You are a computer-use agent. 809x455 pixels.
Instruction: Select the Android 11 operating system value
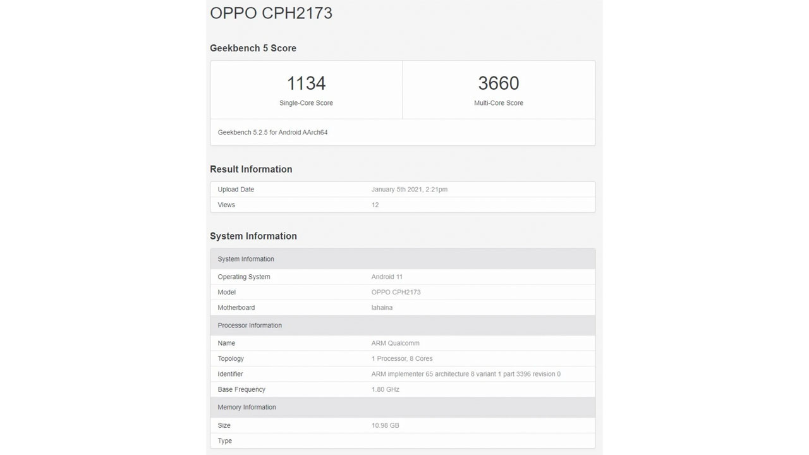click(x=387, y=277)
